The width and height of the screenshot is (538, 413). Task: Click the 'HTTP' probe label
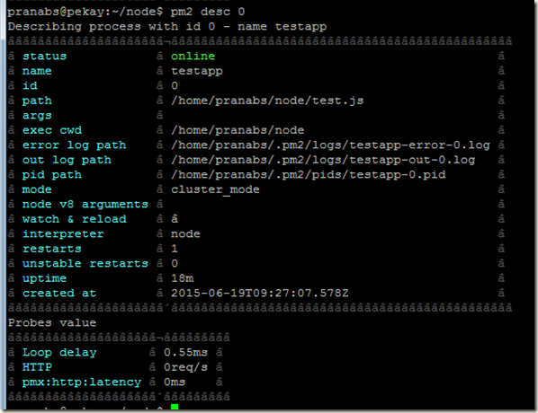(37, 367)
